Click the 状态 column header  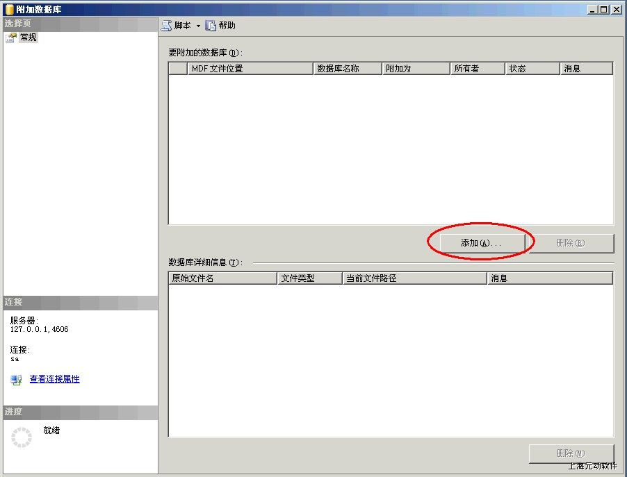[532, 69]
